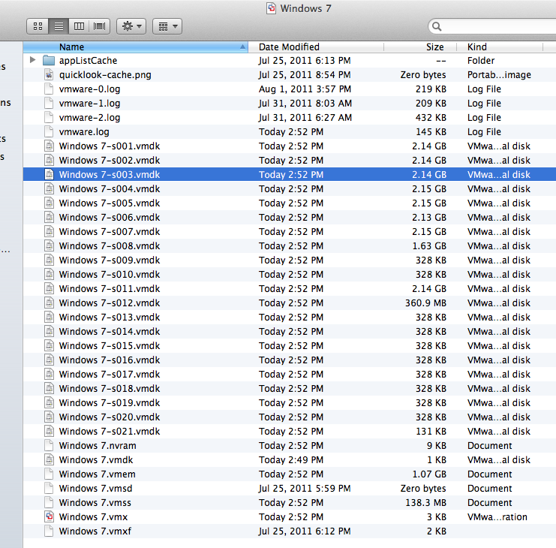The width and height of the screenshot is (556, 548).
Task: Select file name Windows 7-s013.vmdk
Action: 110,317
